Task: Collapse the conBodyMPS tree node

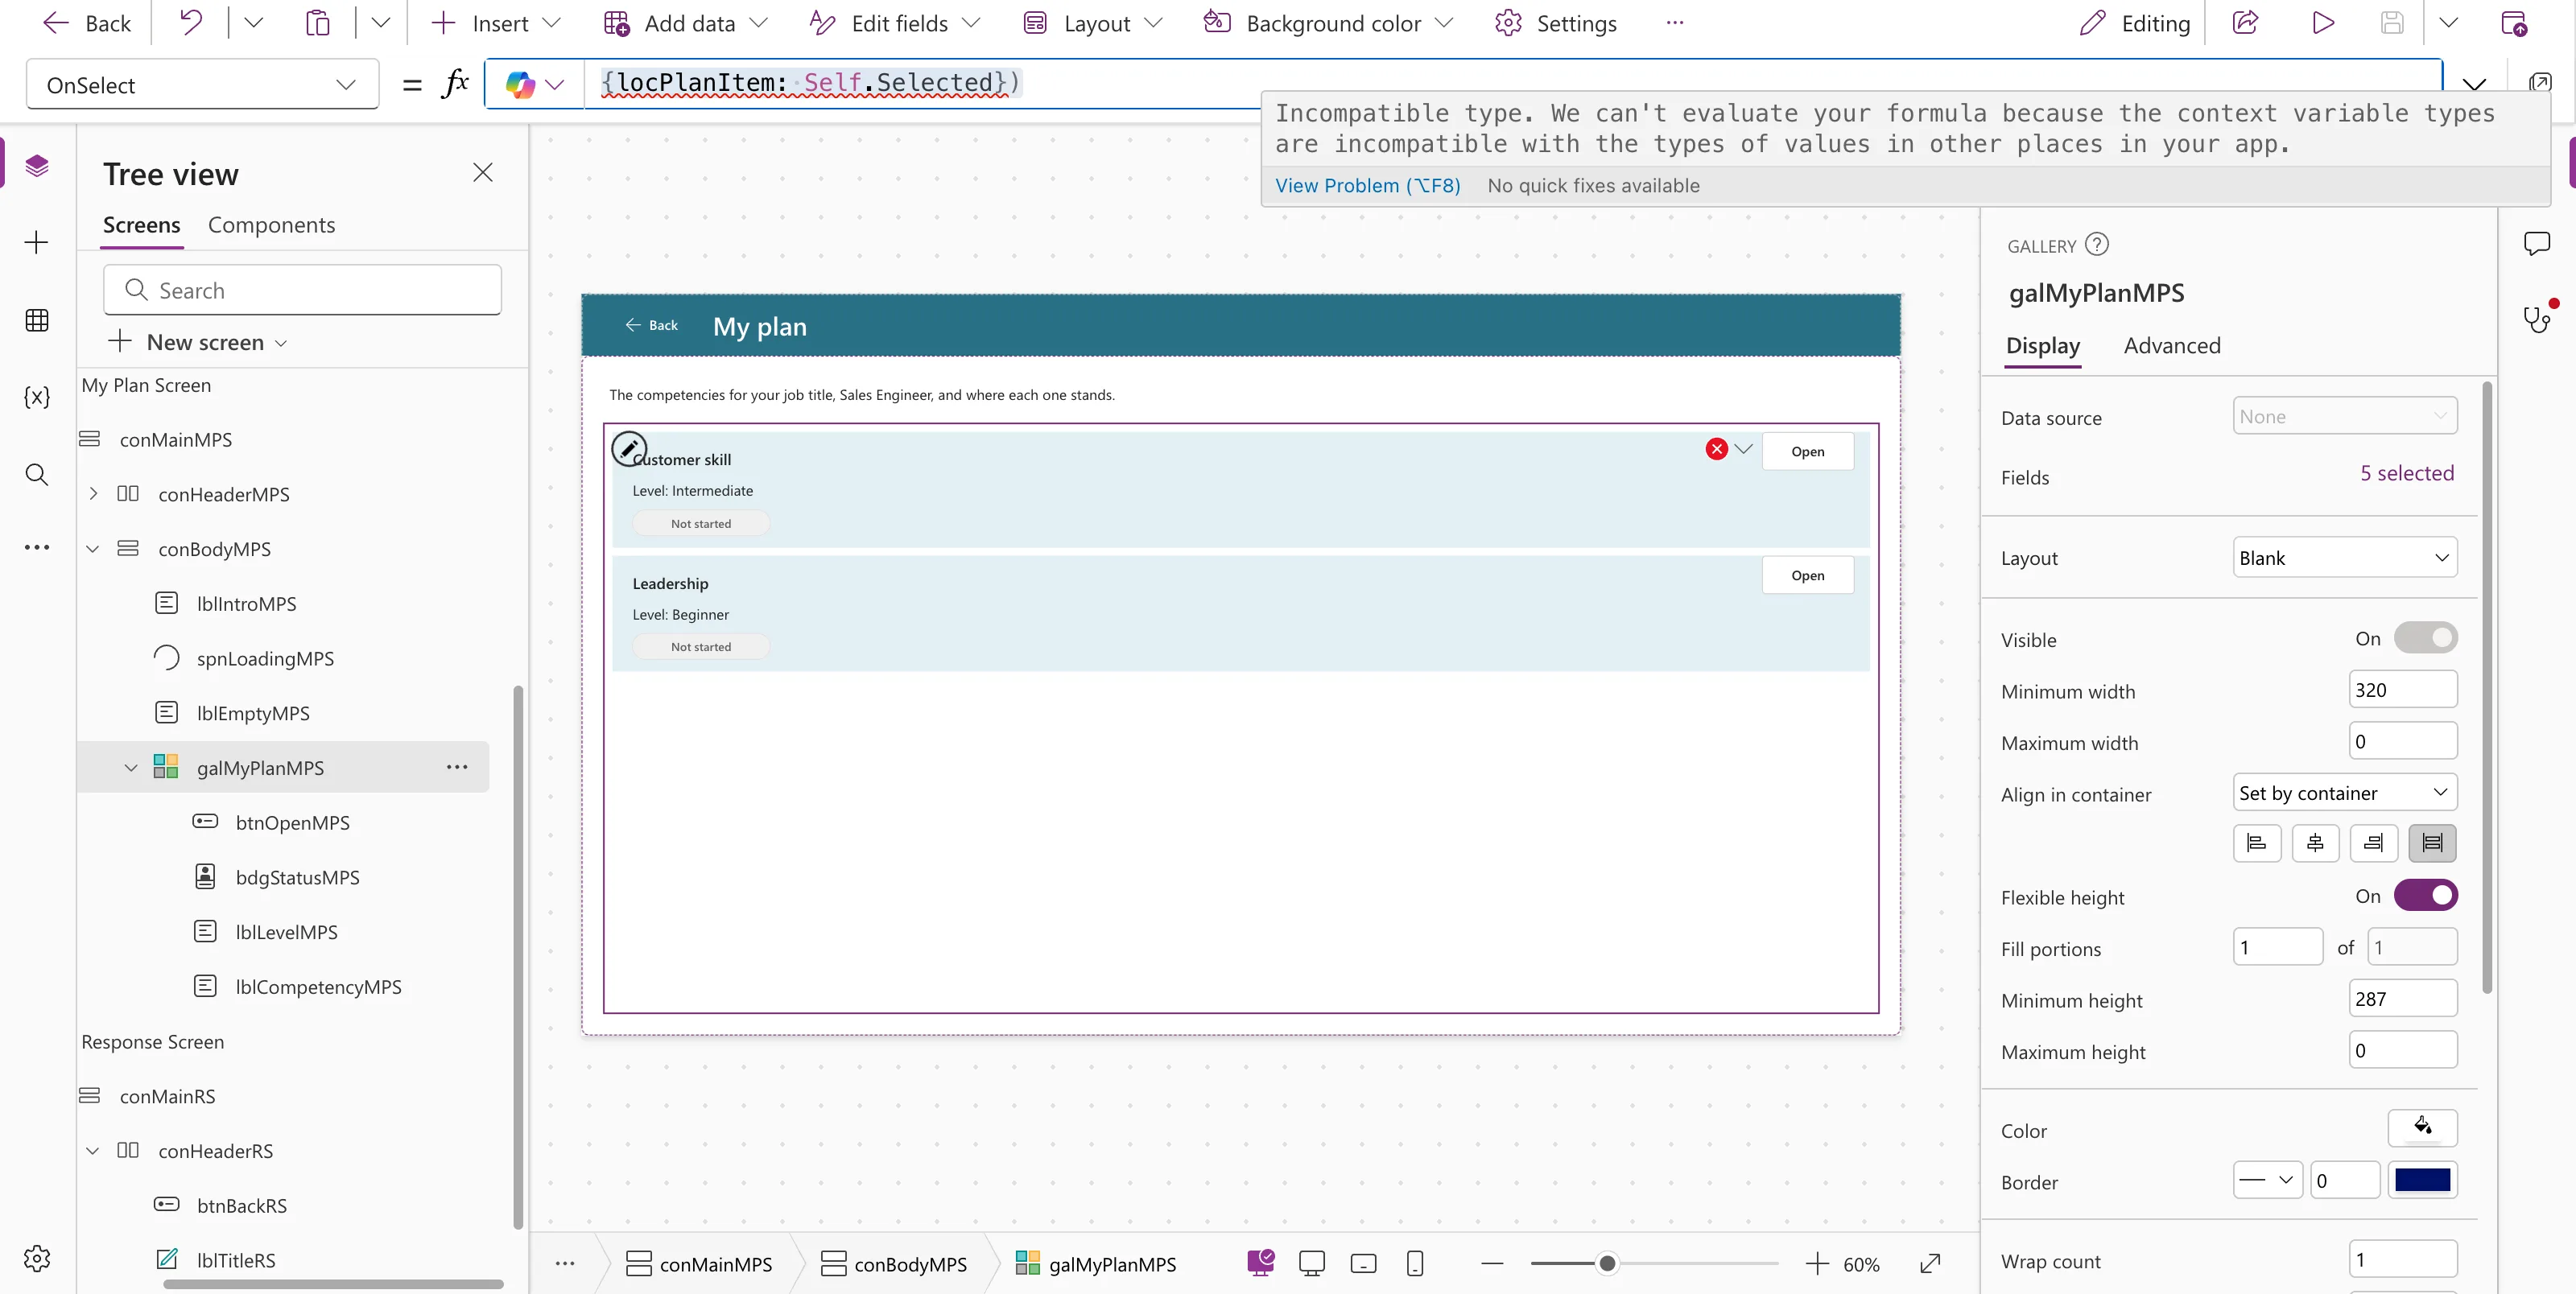Action: pos(93,549)
